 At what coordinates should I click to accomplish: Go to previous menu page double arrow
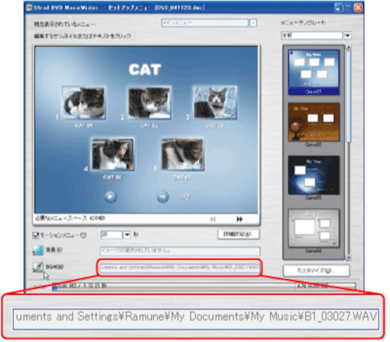213,219
